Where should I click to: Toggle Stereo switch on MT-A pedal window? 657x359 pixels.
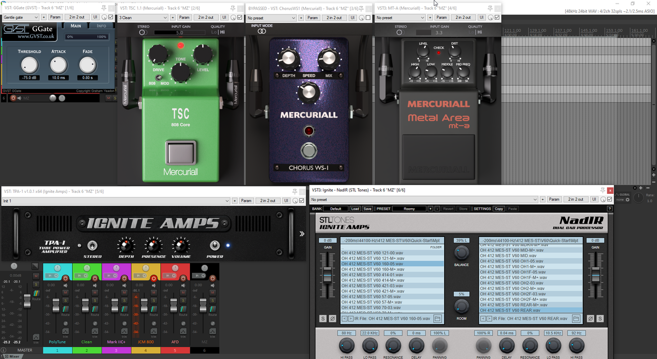pos(400,32)
